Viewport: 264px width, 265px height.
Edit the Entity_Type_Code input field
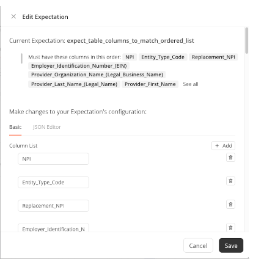click(53, 183)
